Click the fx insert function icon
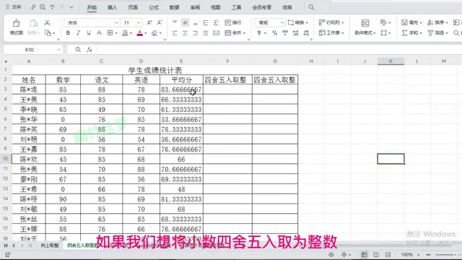Image resolution: width=462 pixels, height=260 pixels. (x=90, y=50)
